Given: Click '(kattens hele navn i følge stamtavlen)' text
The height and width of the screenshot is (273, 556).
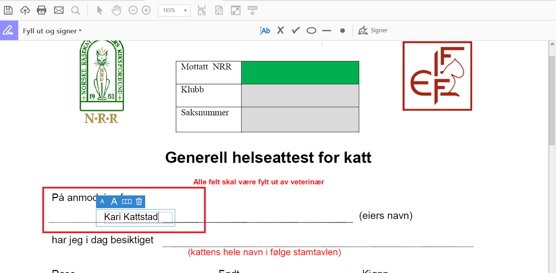Looking at the screenshot, I should [264, 252].
